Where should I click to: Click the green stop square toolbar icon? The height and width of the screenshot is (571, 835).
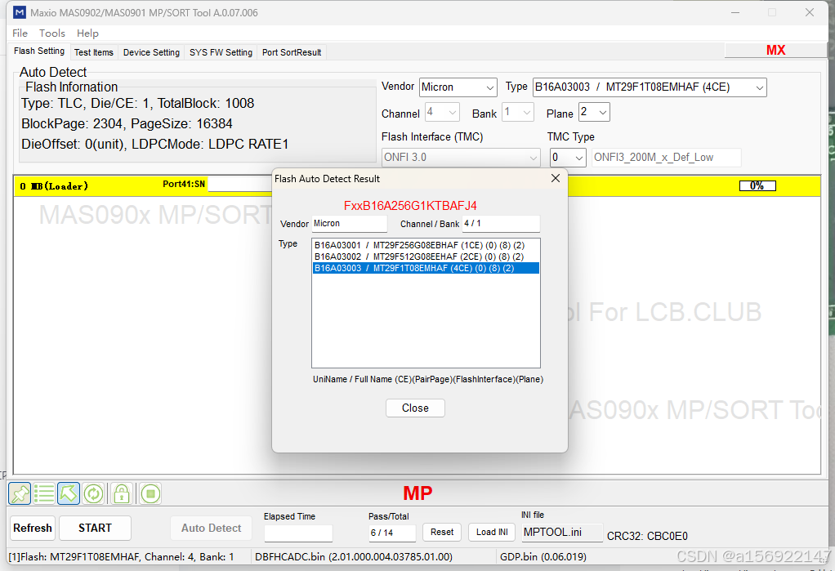[150, 493]
